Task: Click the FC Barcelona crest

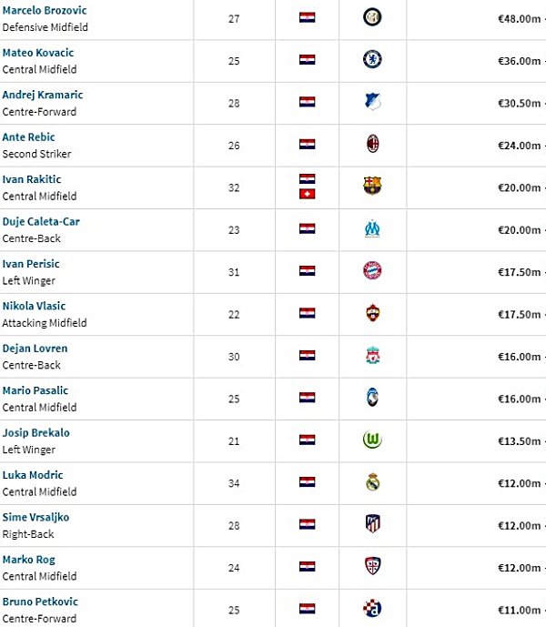Action: pos(372,186)
